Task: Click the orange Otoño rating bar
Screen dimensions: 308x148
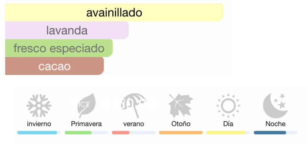Action: pyautogui.click(x=181, y=133)
